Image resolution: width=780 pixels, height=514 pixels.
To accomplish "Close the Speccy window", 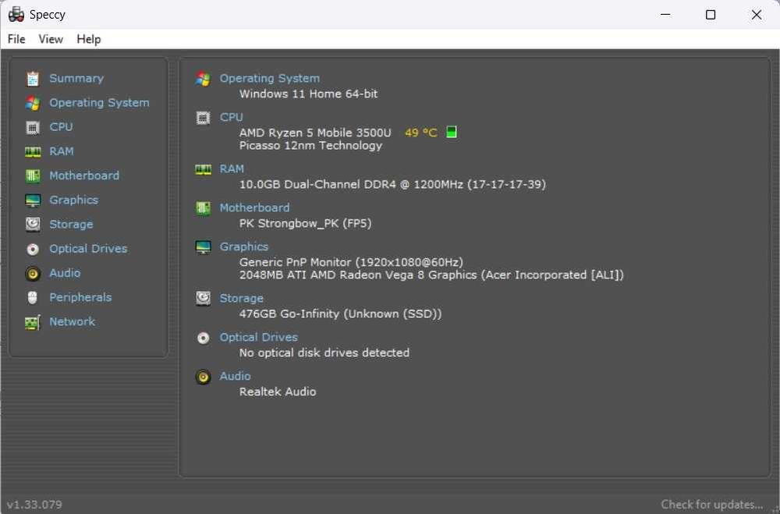I will pos(757,15).
